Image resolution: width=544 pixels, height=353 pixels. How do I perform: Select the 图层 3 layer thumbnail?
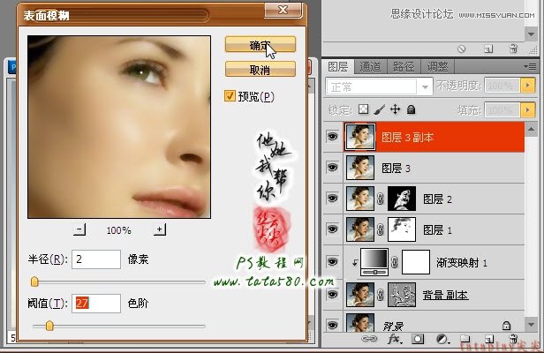click(360, 167)
